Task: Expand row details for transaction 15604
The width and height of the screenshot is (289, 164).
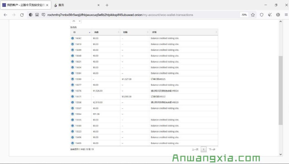Action: [73, 67]
